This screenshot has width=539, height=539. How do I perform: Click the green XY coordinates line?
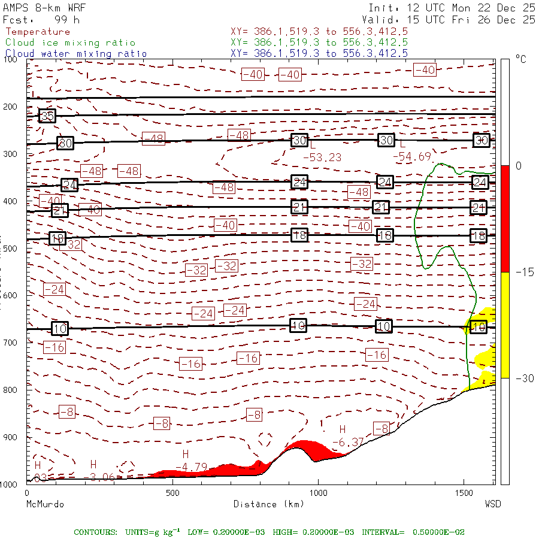(x=319, y=43)
